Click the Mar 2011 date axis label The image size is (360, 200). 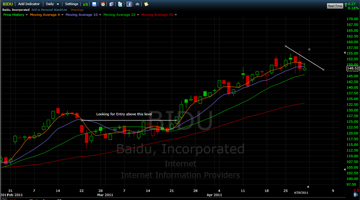[105, 195]
